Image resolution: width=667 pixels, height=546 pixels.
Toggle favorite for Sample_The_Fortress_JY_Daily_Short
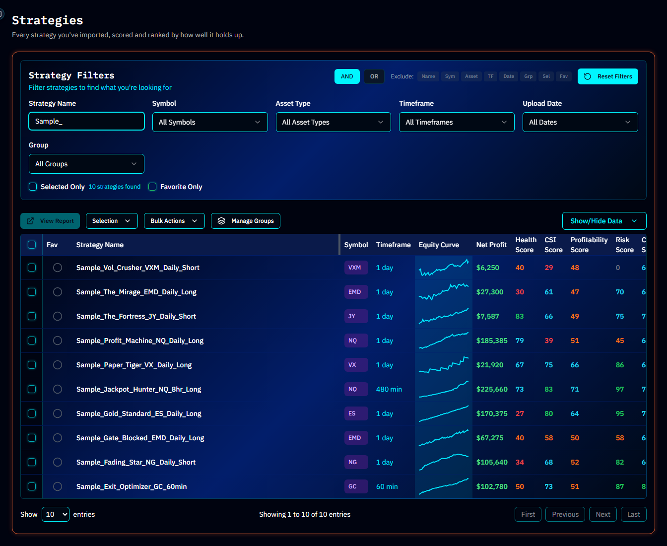click(x=58, y=316)
